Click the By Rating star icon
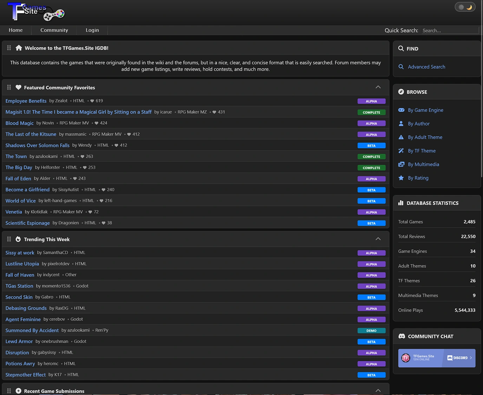This screenshot has height=395, width=483. click(401, 178)
